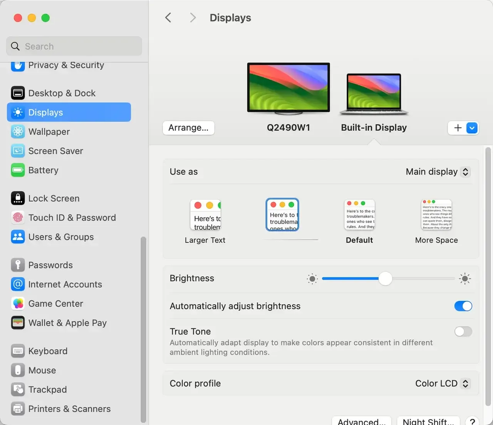Screen dimensions: 493x425
Task: Click the Arrange... button
Action: 188,128
